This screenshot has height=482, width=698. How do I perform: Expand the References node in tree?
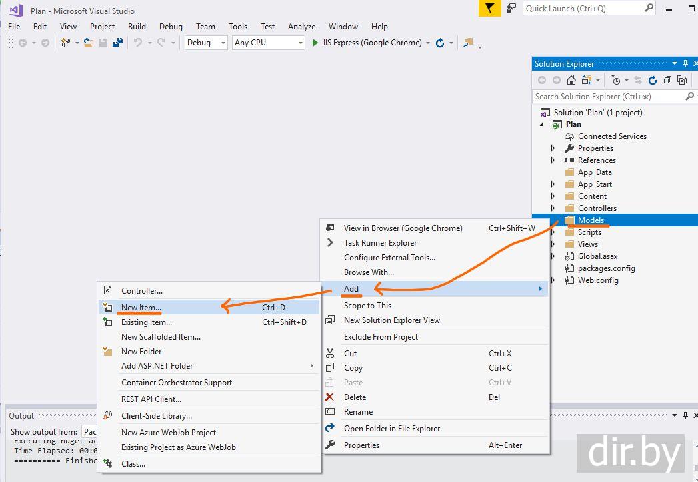tap(553, 160)
